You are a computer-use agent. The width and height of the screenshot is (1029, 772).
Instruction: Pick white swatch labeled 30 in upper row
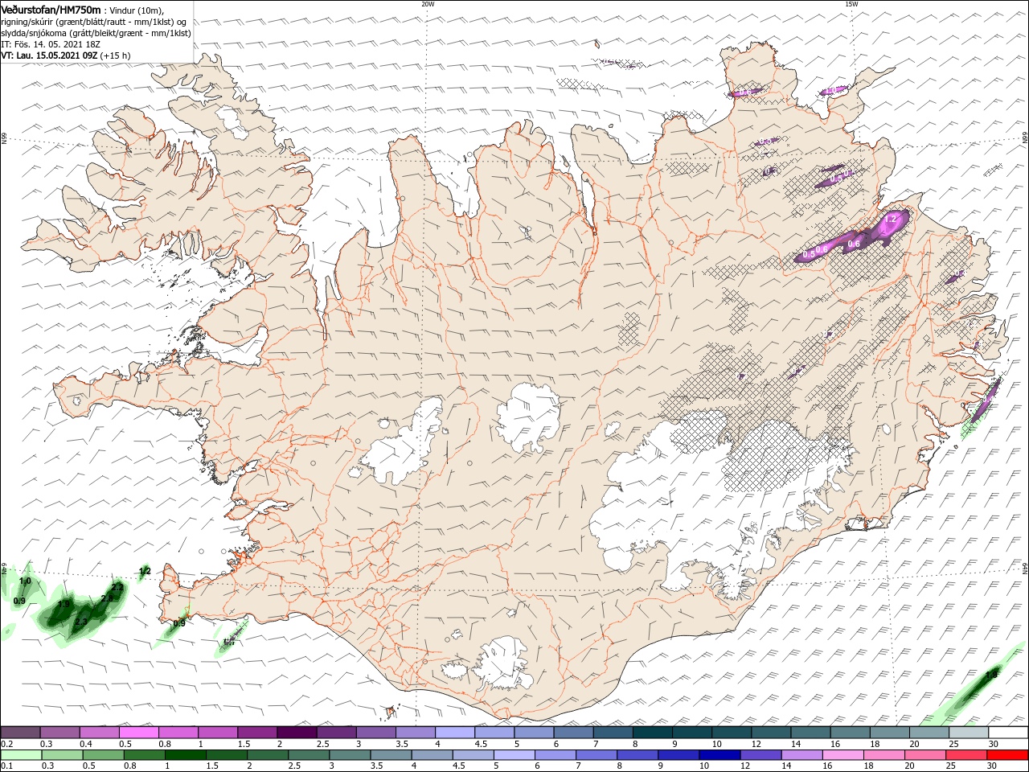coord(1008,733)
